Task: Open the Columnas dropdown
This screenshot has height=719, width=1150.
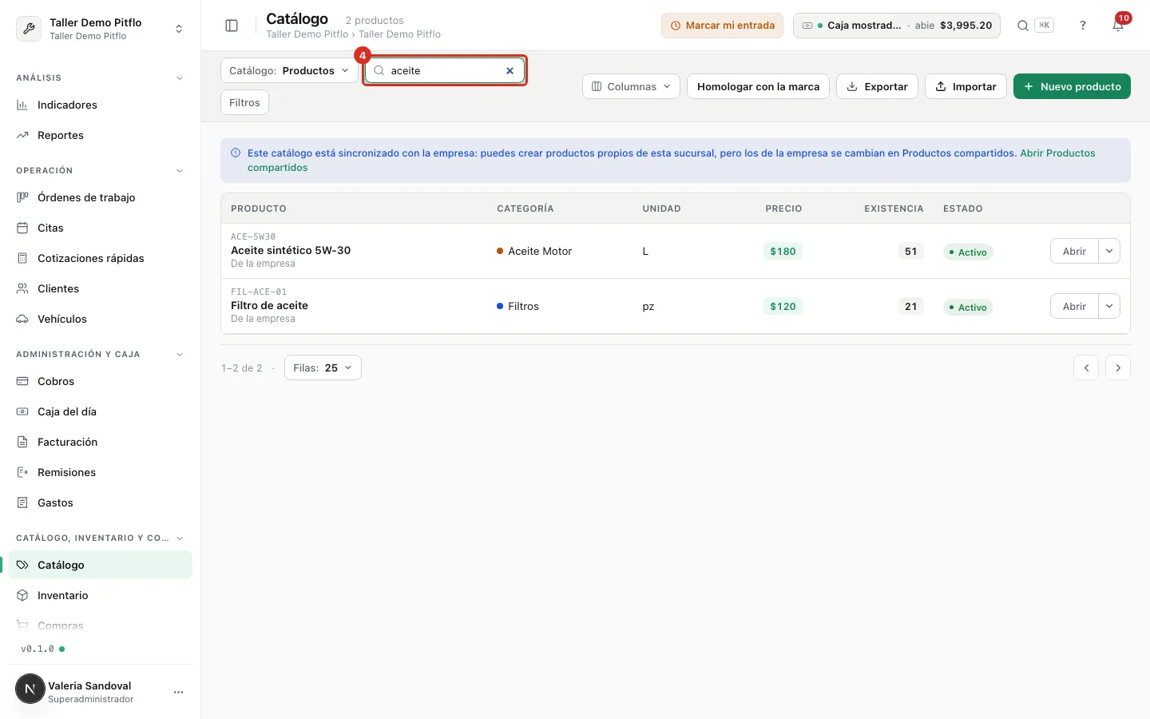Action: [x=631, y=86]
